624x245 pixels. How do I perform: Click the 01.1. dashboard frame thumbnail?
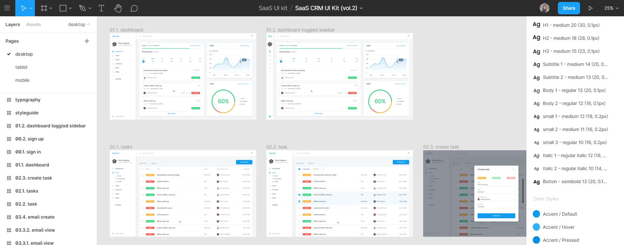[183, 76]
